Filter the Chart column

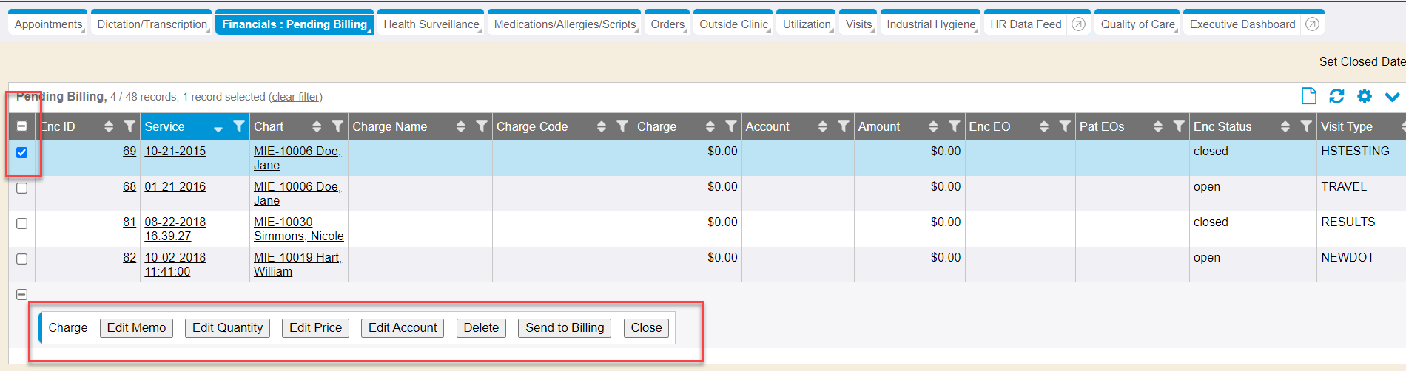(x=337, y=126)
